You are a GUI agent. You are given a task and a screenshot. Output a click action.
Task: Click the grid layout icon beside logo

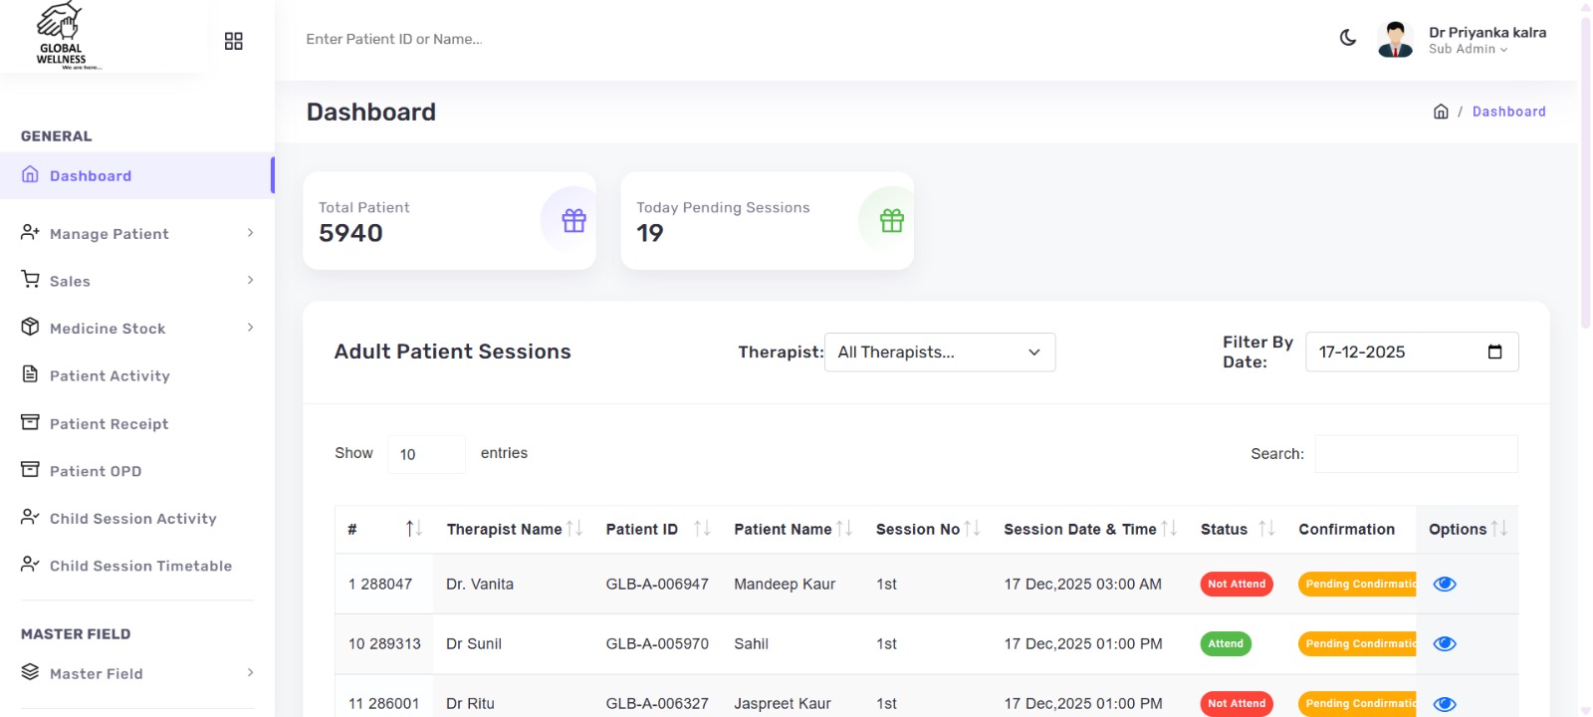click(x=234, y=41)
